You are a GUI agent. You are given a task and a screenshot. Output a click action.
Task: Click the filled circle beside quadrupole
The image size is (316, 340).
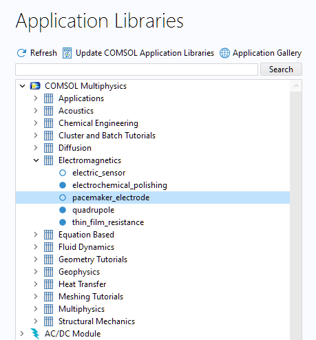coord(63,210)
